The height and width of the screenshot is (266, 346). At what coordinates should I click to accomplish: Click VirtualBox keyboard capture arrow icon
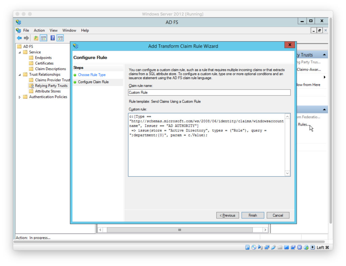tap(313, 247)
